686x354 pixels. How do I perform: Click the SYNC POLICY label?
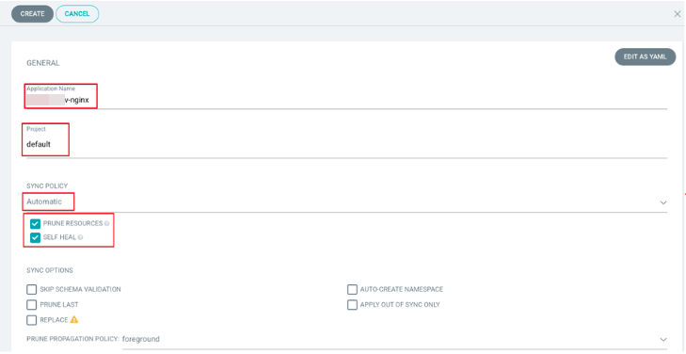click(x=47, y=186)
